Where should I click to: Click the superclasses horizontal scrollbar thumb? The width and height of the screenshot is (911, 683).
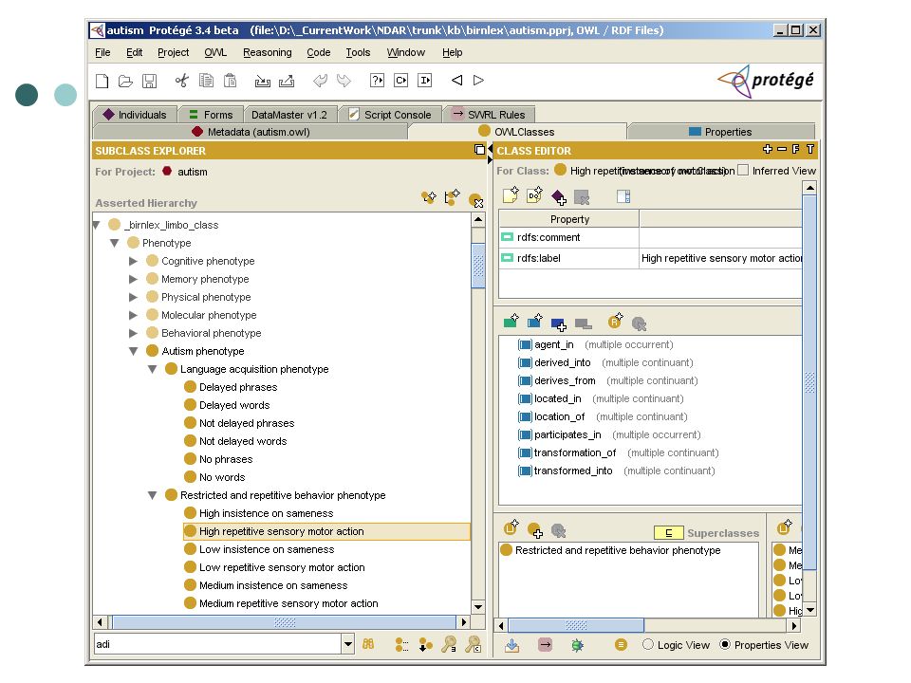576,625
